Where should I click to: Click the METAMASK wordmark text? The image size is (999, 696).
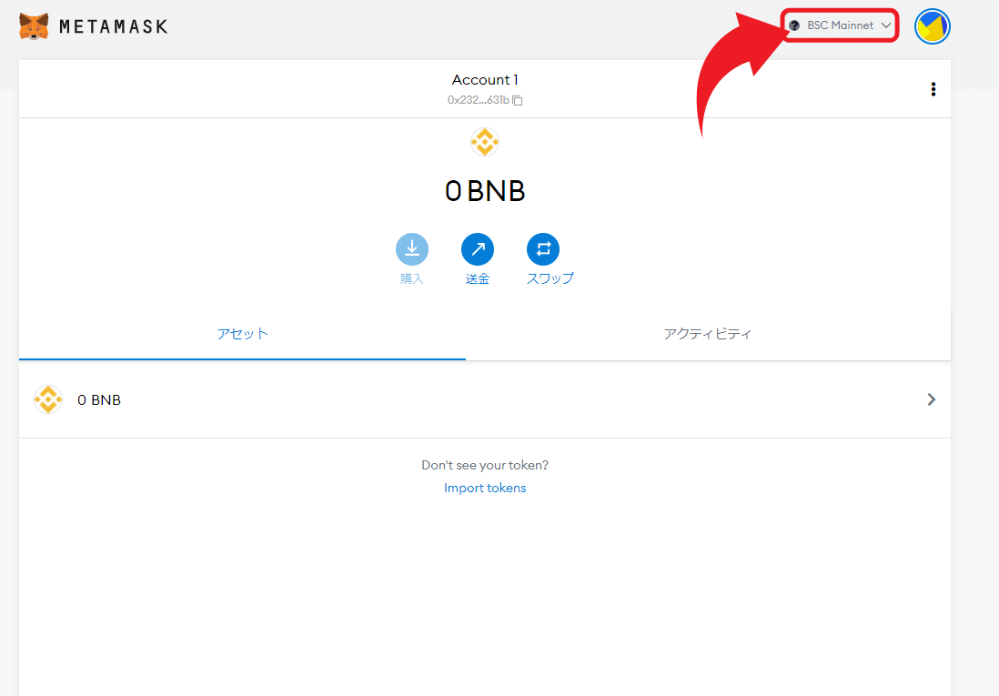[x=114, y=26]
